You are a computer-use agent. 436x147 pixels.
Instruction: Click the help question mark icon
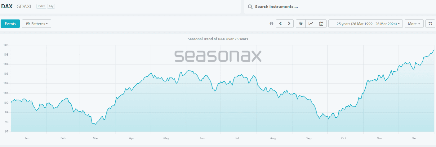[x=272, y=24]
